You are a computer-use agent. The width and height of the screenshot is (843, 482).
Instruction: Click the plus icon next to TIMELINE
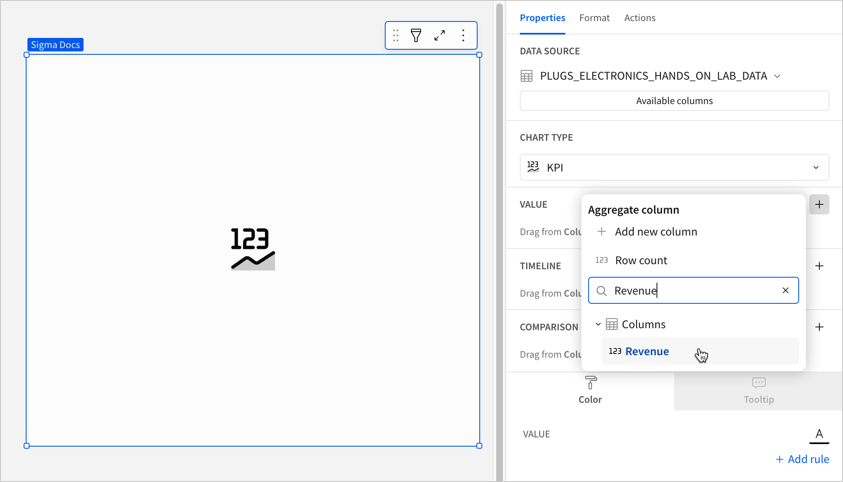click(x=819, y=266)
